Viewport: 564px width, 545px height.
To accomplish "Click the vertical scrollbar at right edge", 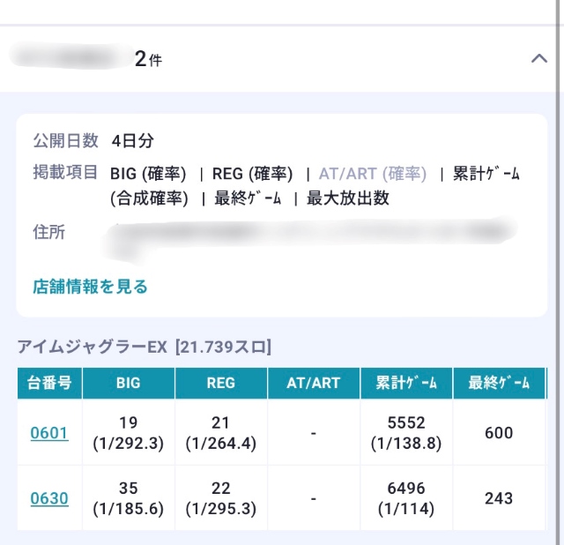I will (560, 265).
